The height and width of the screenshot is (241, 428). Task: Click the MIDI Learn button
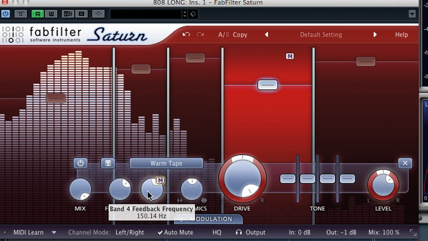(29, 232)
